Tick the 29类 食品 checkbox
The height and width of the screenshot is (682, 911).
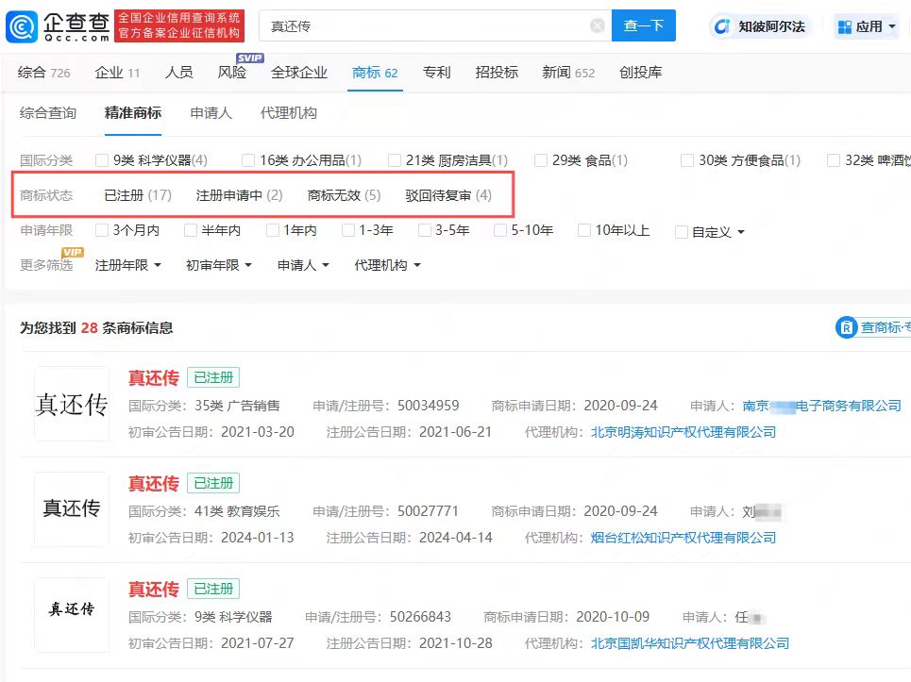click(x=541, y=160)
